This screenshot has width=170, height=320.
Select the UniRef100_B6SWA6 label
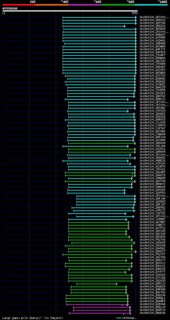[x=152, y=46]
